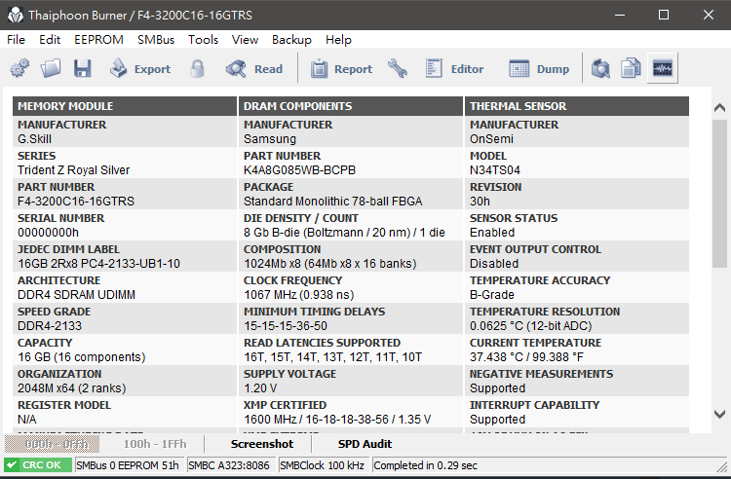
Task: Click the Export toolbar button
Action: tap(140, 69)
